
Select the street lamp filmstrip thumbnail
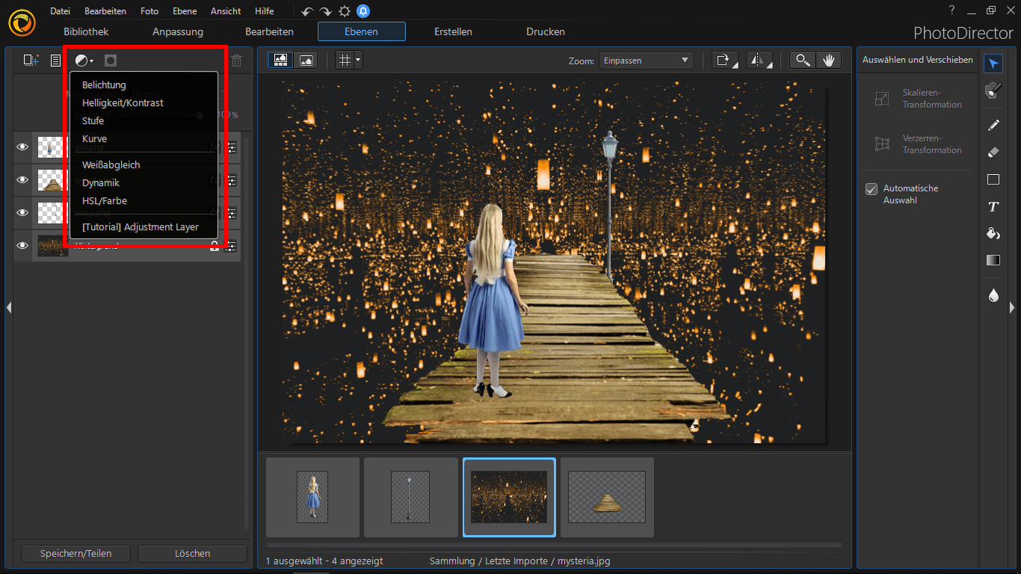(x=410, y=497)
